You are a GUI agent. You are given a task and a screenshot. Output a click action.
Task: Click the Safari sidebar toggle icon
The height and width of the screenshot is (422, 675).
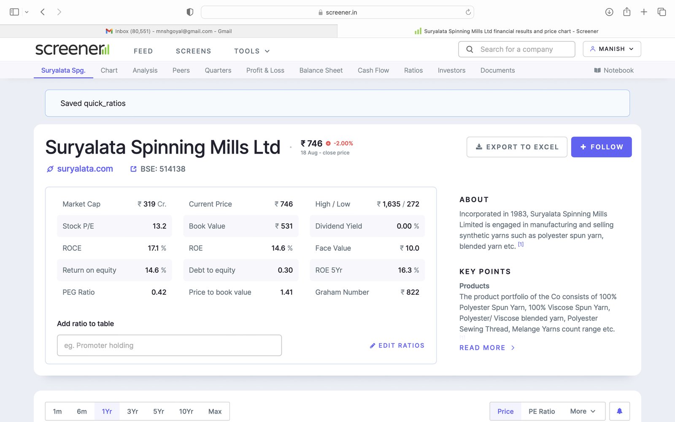point(14,12)
